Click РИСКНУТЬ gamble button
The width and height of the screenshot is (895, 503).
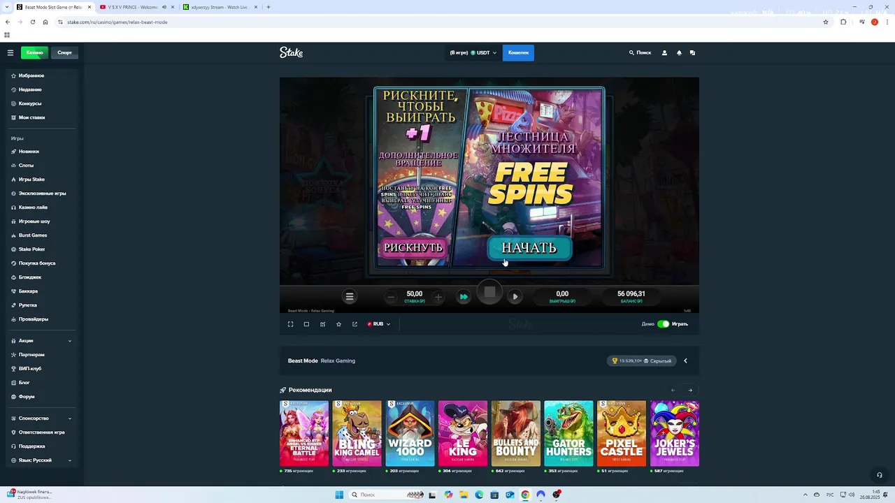[x=413, y=247]
